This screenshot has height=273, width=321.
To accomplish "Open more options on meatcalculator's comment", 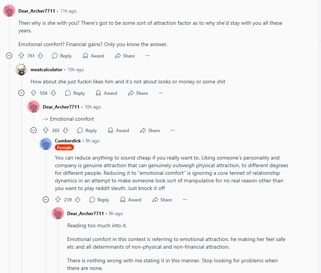I will [x=160, y=93].
